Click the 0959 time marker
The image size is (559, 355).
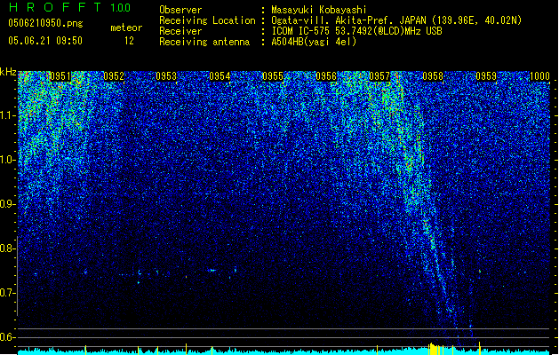pos(486,76)
